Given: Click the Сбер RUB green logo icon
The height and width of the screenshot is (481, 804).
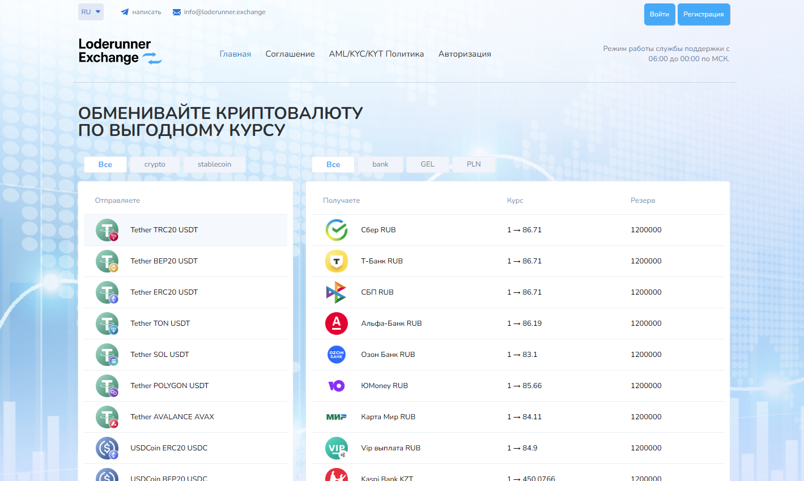Looking at the screenshot, I should tap(337, 230).
